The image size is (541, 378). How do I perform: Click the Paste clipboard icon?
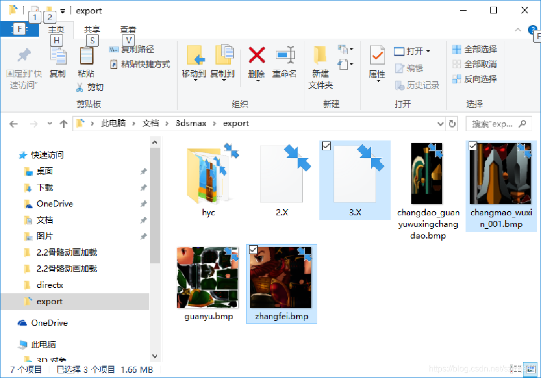(86, 56)
